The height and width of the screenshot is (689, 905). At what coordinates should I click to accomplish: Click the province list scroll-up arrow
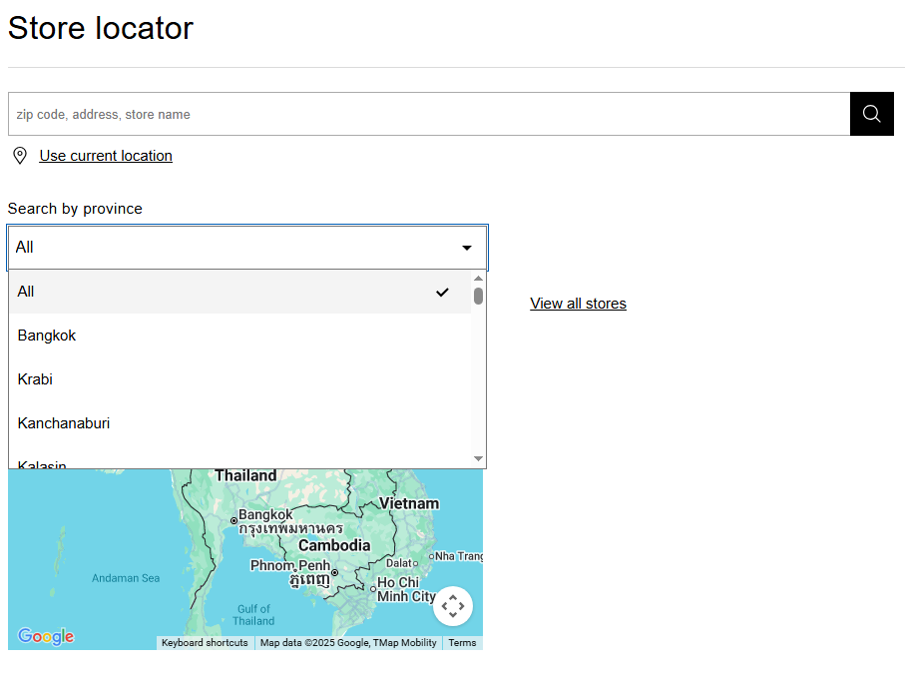(x=478, y=279)
